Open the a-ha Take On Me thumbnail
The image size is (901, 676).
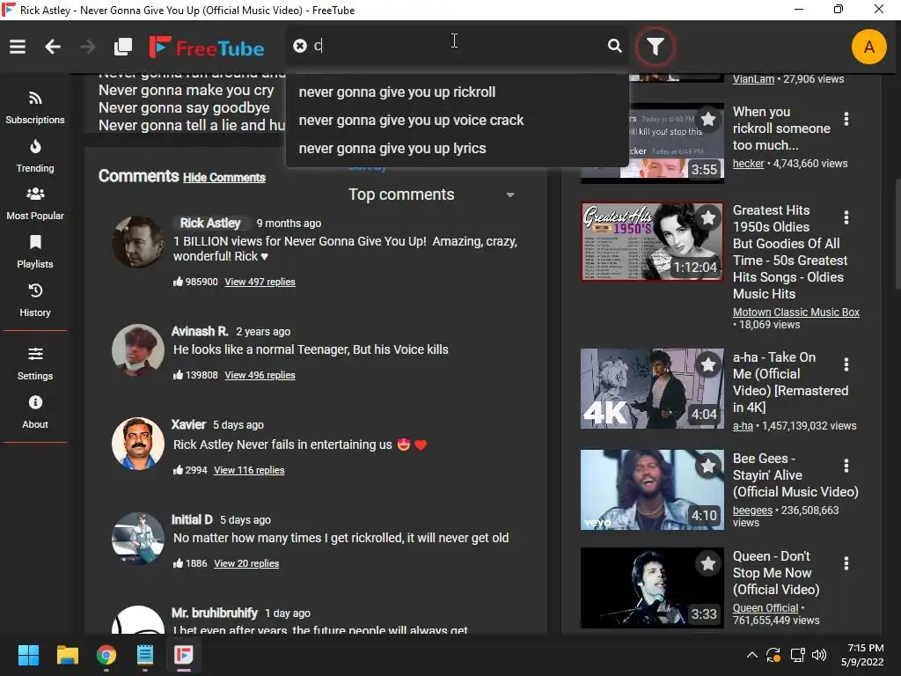point(652,388)
